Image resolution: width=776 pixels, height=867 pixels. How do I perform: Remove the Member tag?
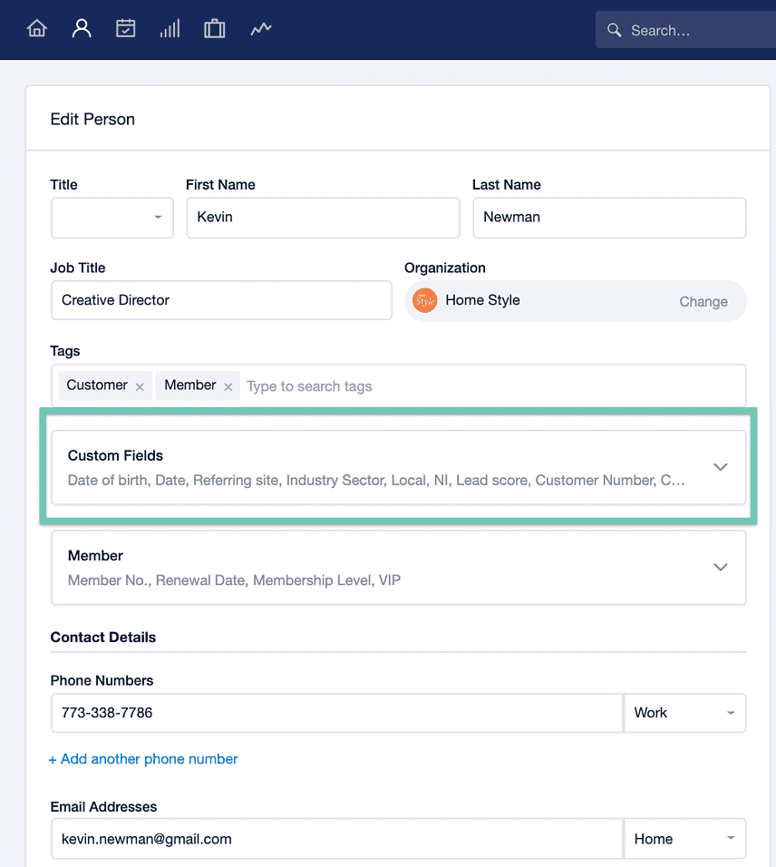pyautogui.click(x=228, y=386)
